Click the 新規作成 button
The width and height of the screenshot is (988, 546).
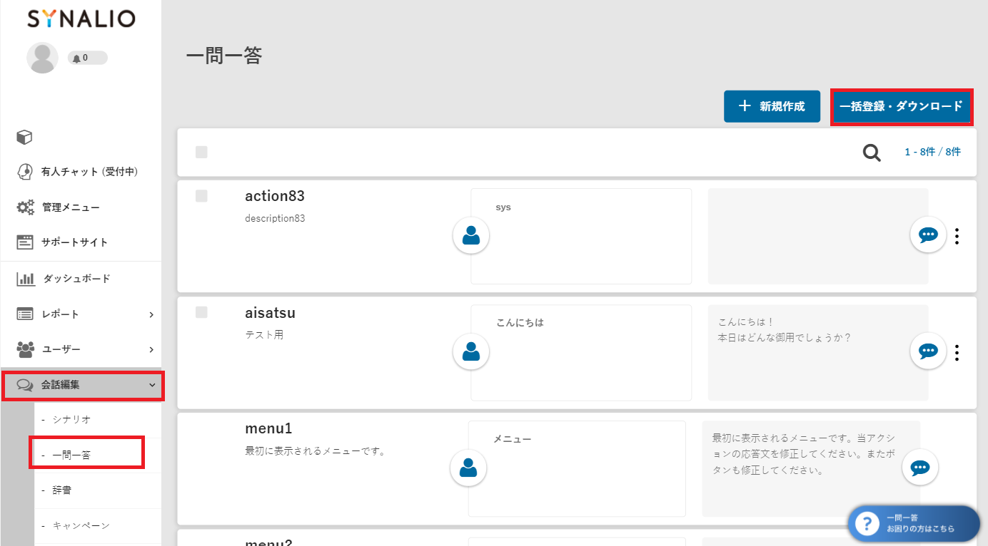[x=772, y=106]
